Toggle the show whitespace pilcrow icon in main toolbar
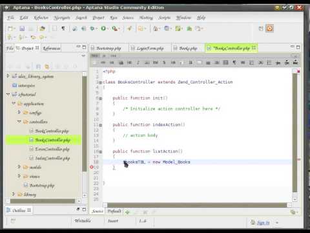The width and height of the screenshot is (310, 233). (63, 28)
